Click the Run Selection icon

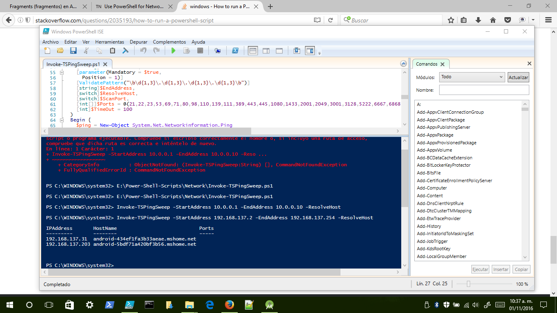pyautogui.click(x=187, y=51)
